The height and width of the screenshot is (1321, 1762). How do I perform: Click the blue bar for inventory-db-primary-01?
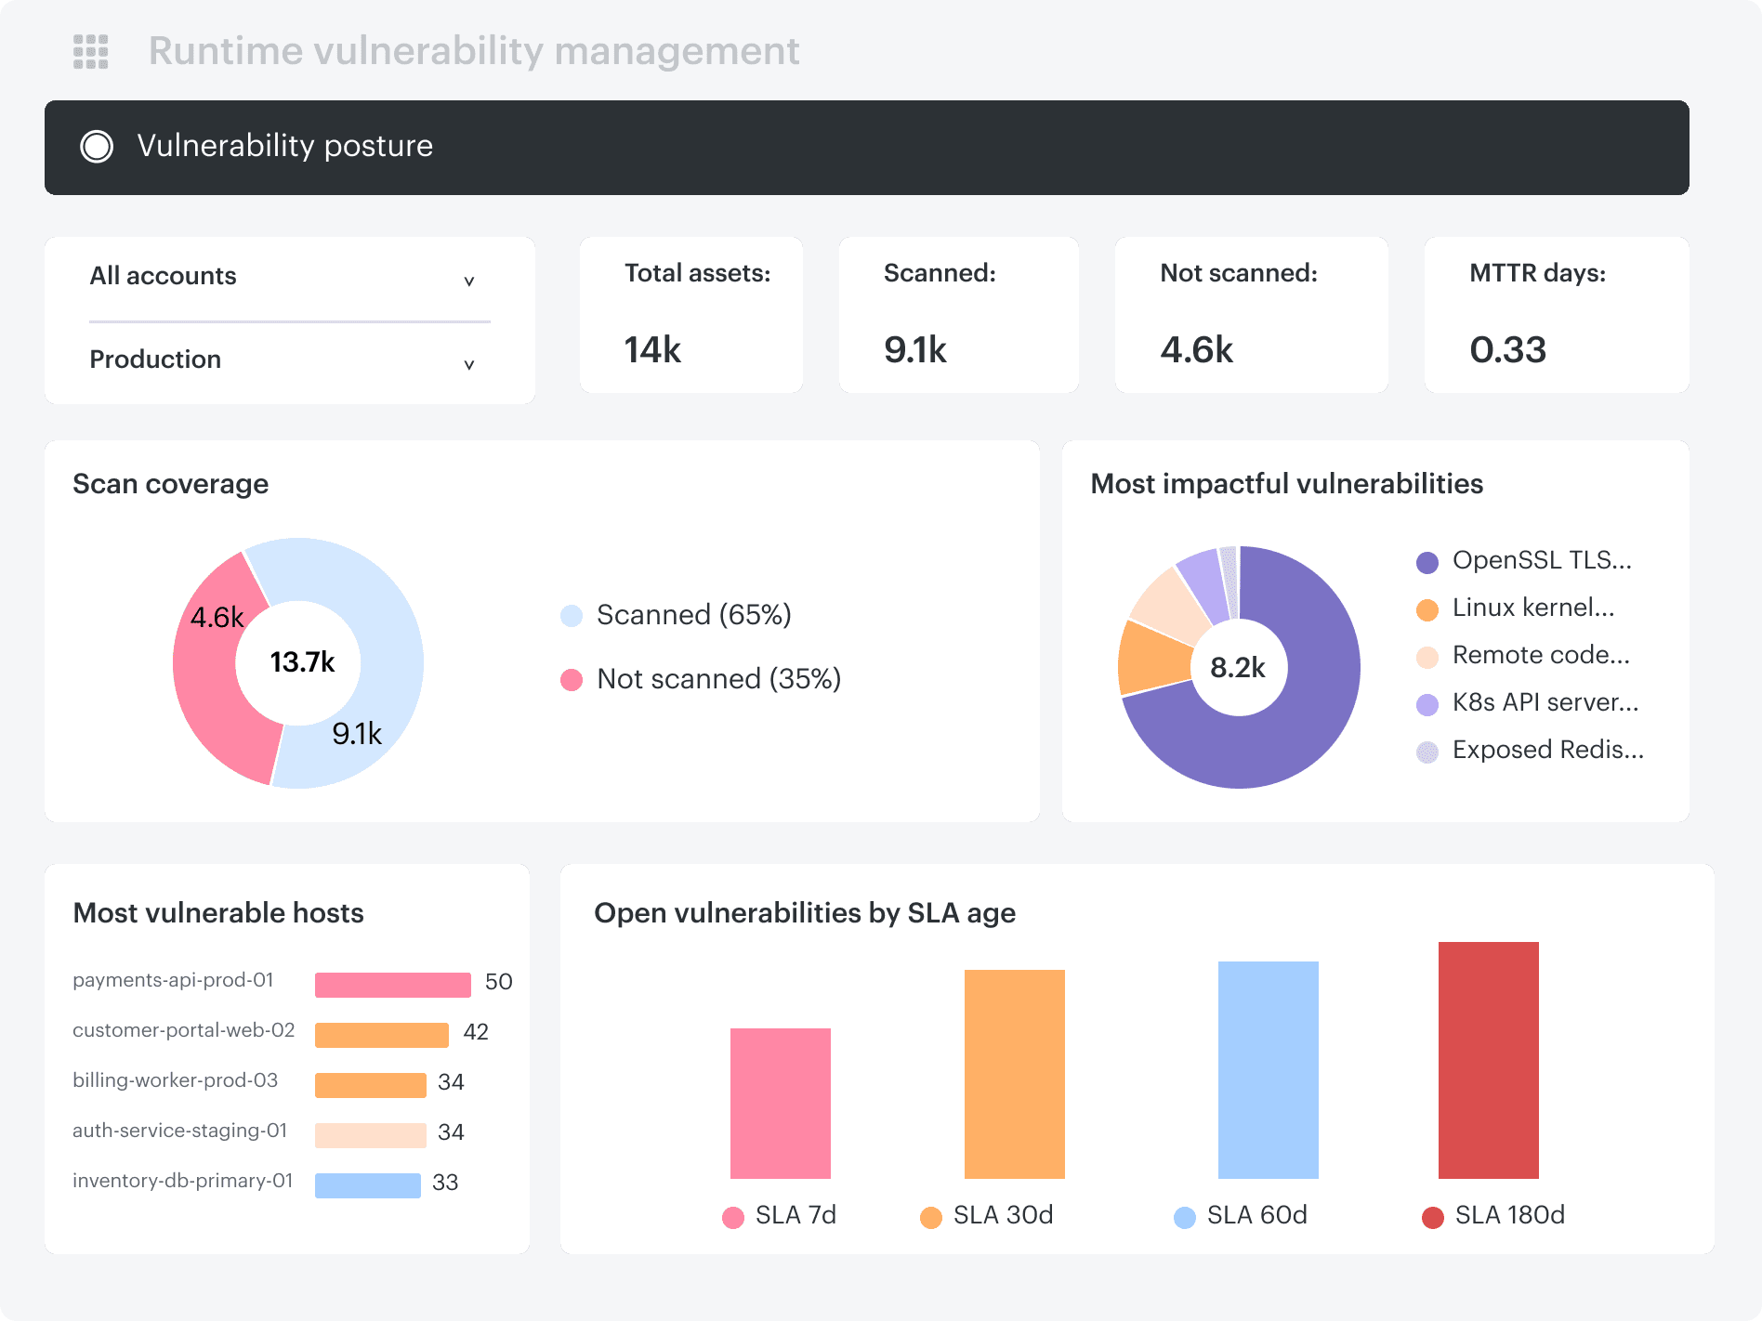coord(368,1185)
